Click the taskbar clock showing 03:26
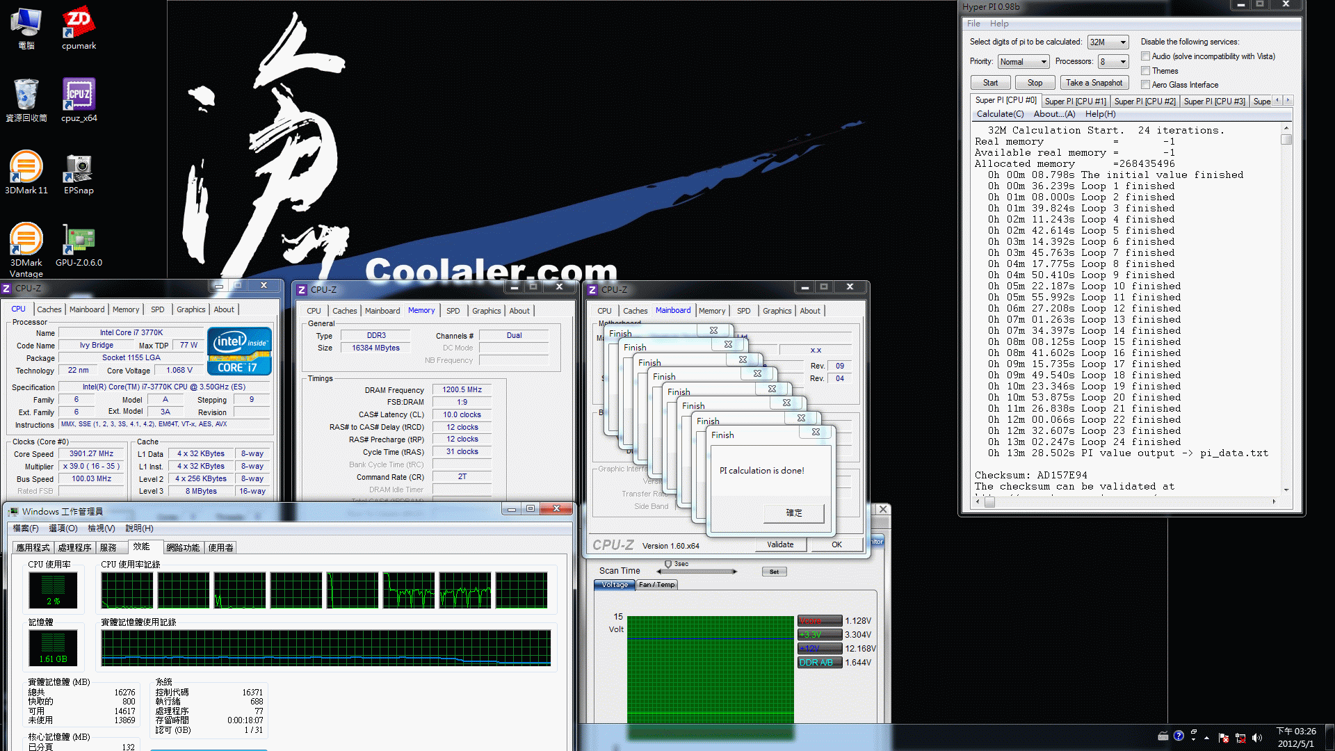The width and height of the screenshot is (1335, 751). (1296, 738)
